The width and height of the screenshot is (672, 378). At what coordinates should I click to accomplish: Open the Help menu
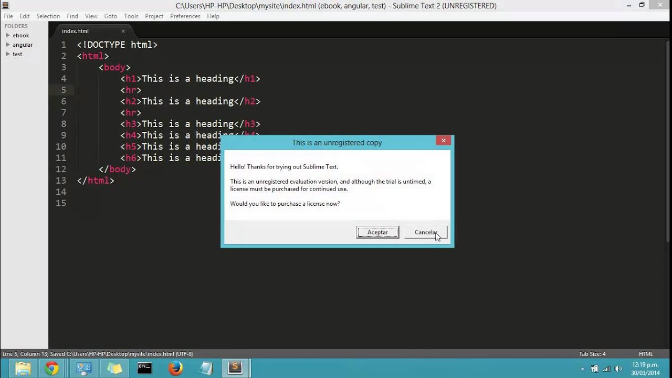[213, 16]
